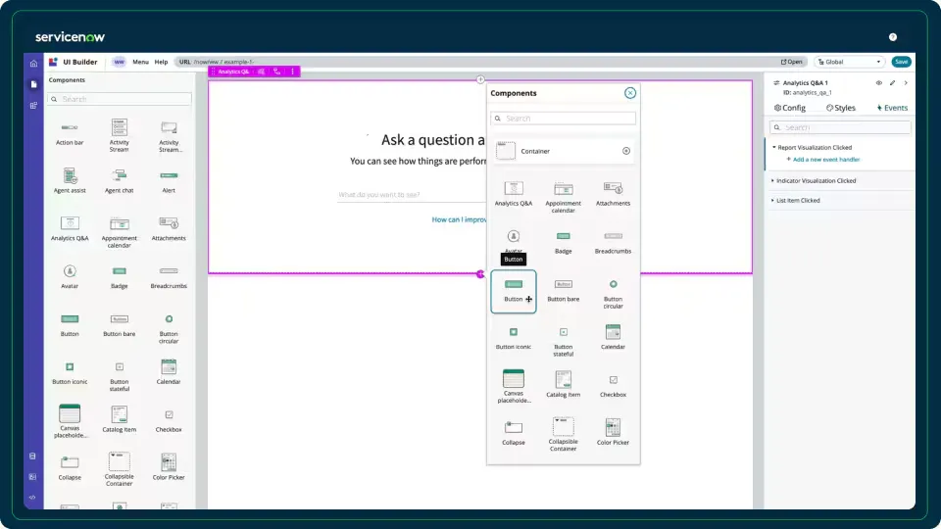Viewport: 941px width, 529px height.
Task: Open help question mark icon top right
Action: [893, 37]
